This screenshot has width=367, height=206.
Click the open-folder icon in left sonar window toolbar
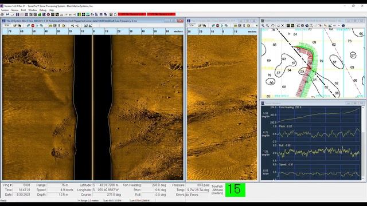[15, 25]
